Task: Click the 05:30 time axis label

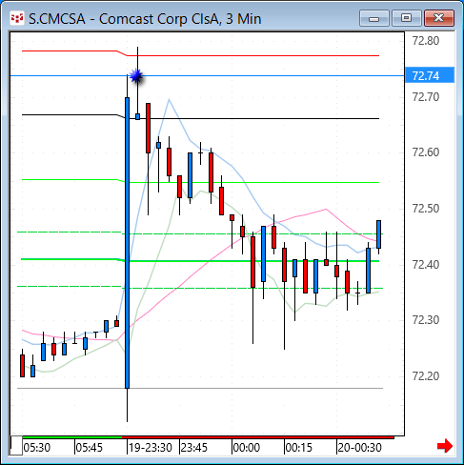Action: 37,448
